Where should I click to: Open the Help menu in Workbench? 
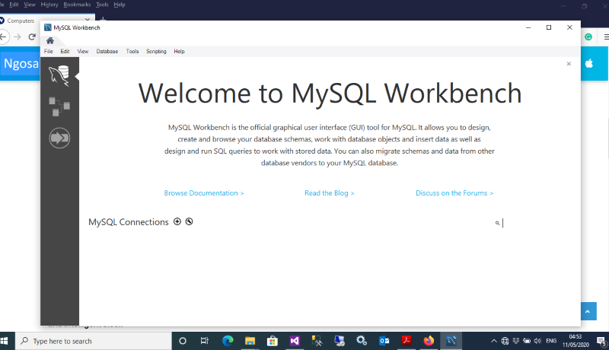point(179,51)
